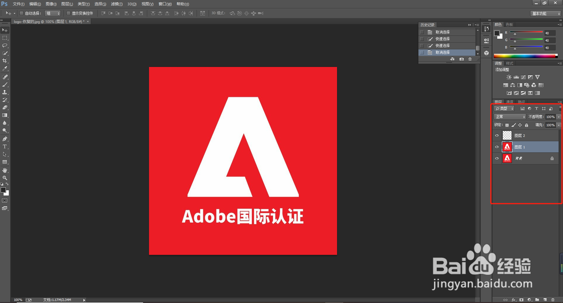Hide the 图层 2 layer
Viewport: 563px width, 303px height.
[x=497, y=135]
